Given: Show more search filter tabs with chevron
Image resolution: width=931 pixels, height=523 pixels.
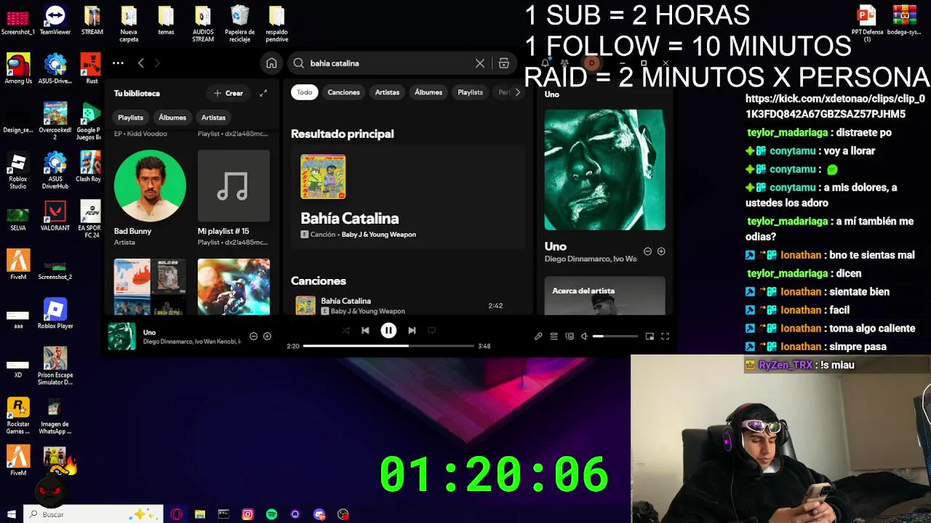Looking at the screenshot, I should coord(517,92).
